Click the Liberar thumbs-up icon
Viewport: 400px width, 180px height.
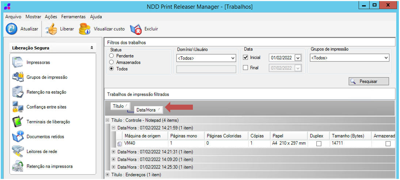[52, 29]
